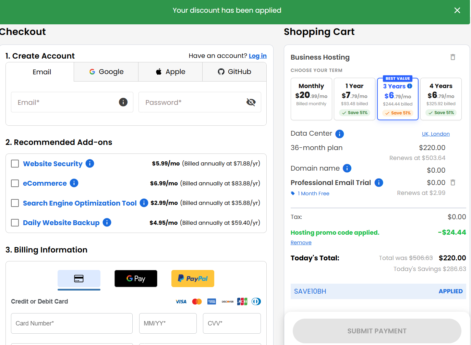The height and width of the screenshot is (345, 471).
Task: Select the 4 Years hosting term
Action: coord(441,99)
